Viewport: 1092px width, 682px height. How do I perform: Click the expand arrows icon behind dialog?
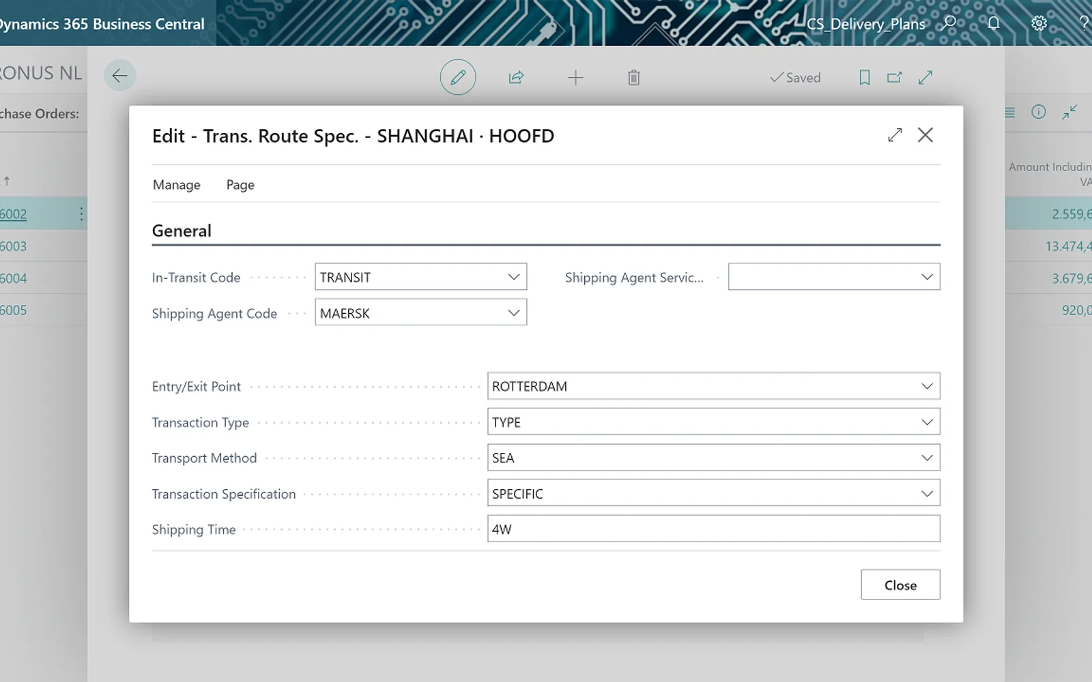(x=925, y=77)
